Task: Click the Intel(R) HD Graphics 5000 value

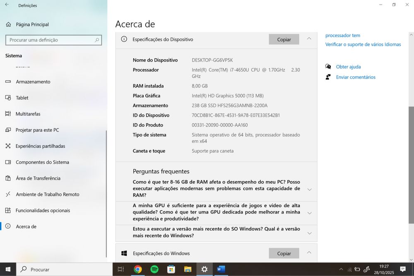Action: point(228,96)
